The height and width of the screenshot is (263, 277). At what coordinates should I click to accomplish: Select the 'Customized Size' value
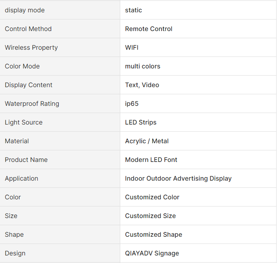coord(150,216)
